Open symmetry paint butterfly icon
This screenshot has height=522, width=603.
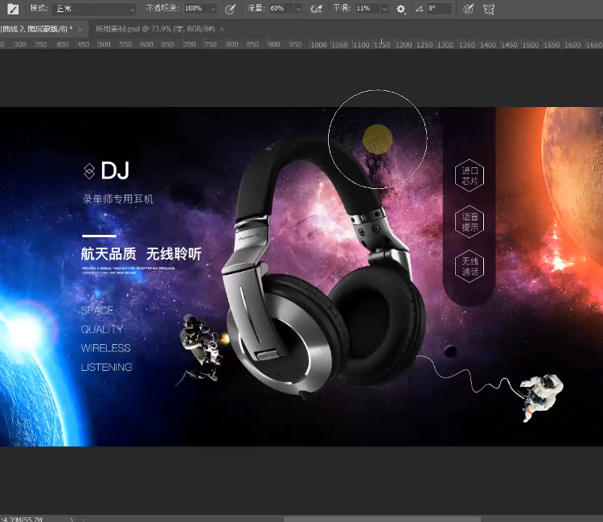pyautogui.click(x=489, y=9)
